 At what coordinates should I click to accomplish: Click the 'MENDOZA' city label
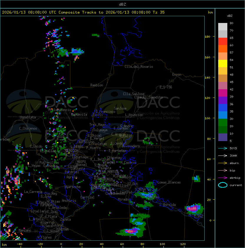click(x=72, y=150)
